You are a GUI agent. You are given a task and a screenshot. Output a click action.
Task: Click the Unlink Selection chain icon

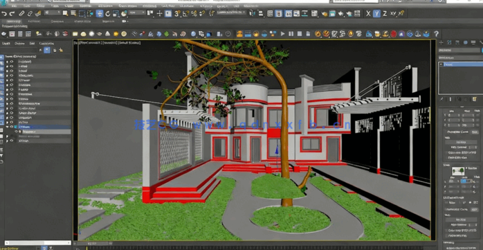30,14
